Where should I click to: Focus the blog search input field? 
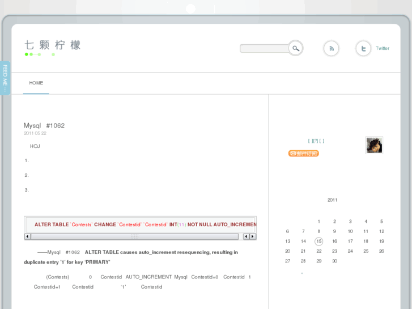[x=264, y=48]
